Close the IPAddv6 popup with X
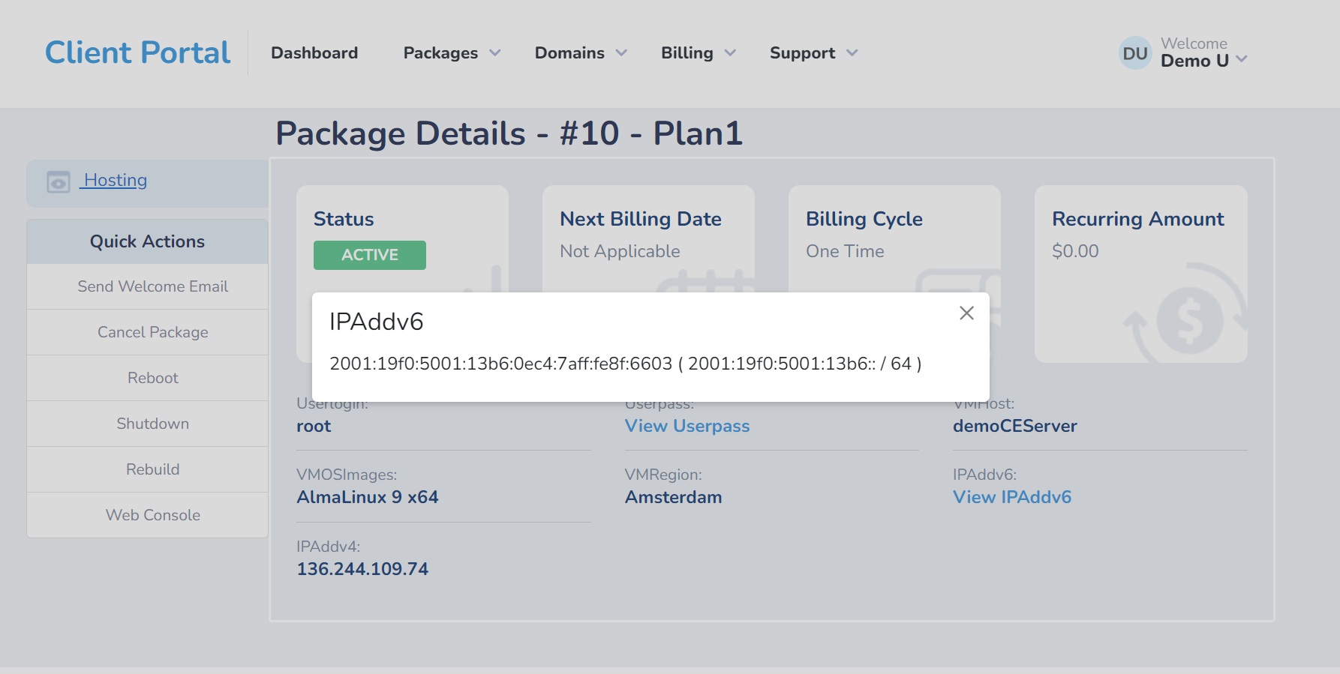The height and width of the screenshot is (674, 1340). click(966, 313)
